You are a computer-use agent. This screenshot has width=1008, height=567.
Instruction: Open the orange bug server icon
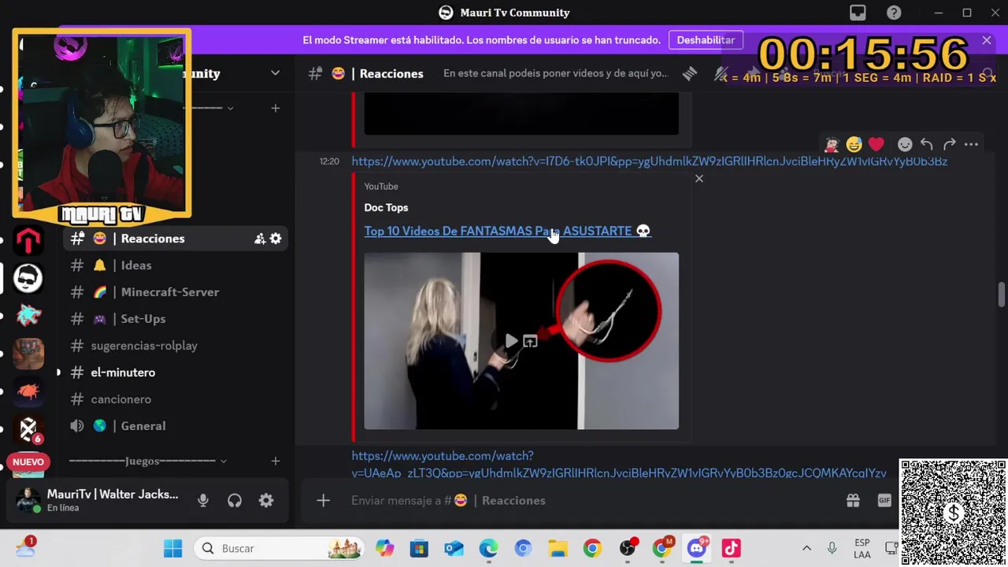point(28,391)
